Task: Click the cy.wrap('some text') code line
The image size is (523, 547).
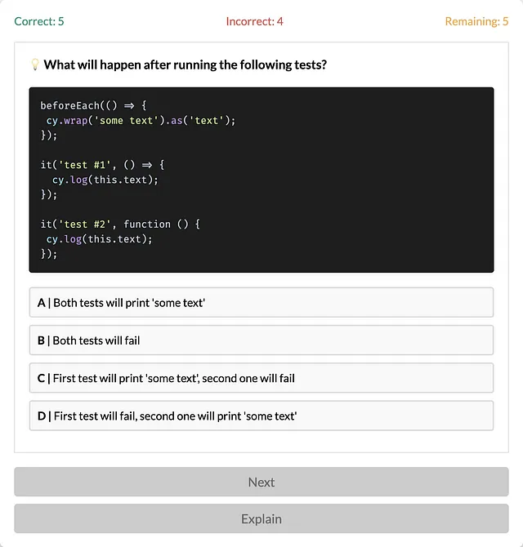Action: pyautogui.click(x=141, y=120)
